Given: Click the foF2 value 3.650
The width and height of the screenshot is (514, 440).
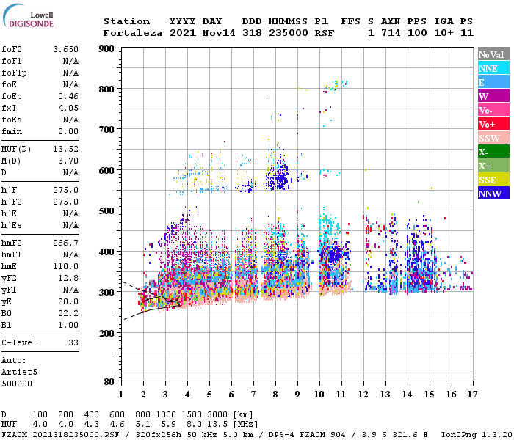Looking at the screenshot, I should pyautogui.click(x=65, y=49).
